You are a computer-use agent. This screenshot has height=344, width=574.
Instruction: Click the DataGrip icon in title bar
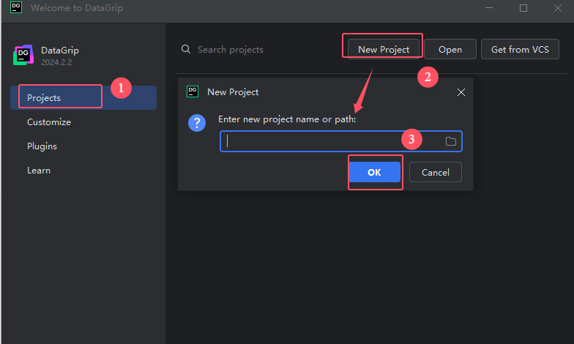(16, 7)
